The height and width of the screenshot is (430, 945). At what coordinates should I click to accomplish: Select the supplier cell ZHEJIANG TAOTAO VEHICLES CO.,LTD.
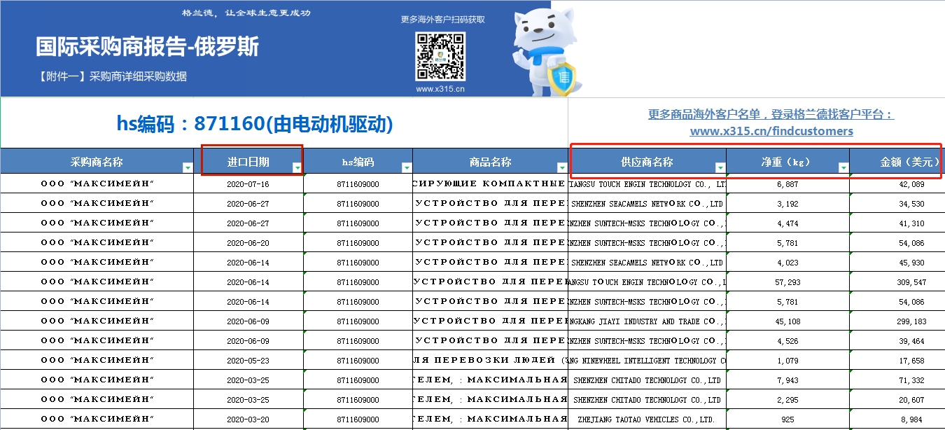tap(647, 419)
